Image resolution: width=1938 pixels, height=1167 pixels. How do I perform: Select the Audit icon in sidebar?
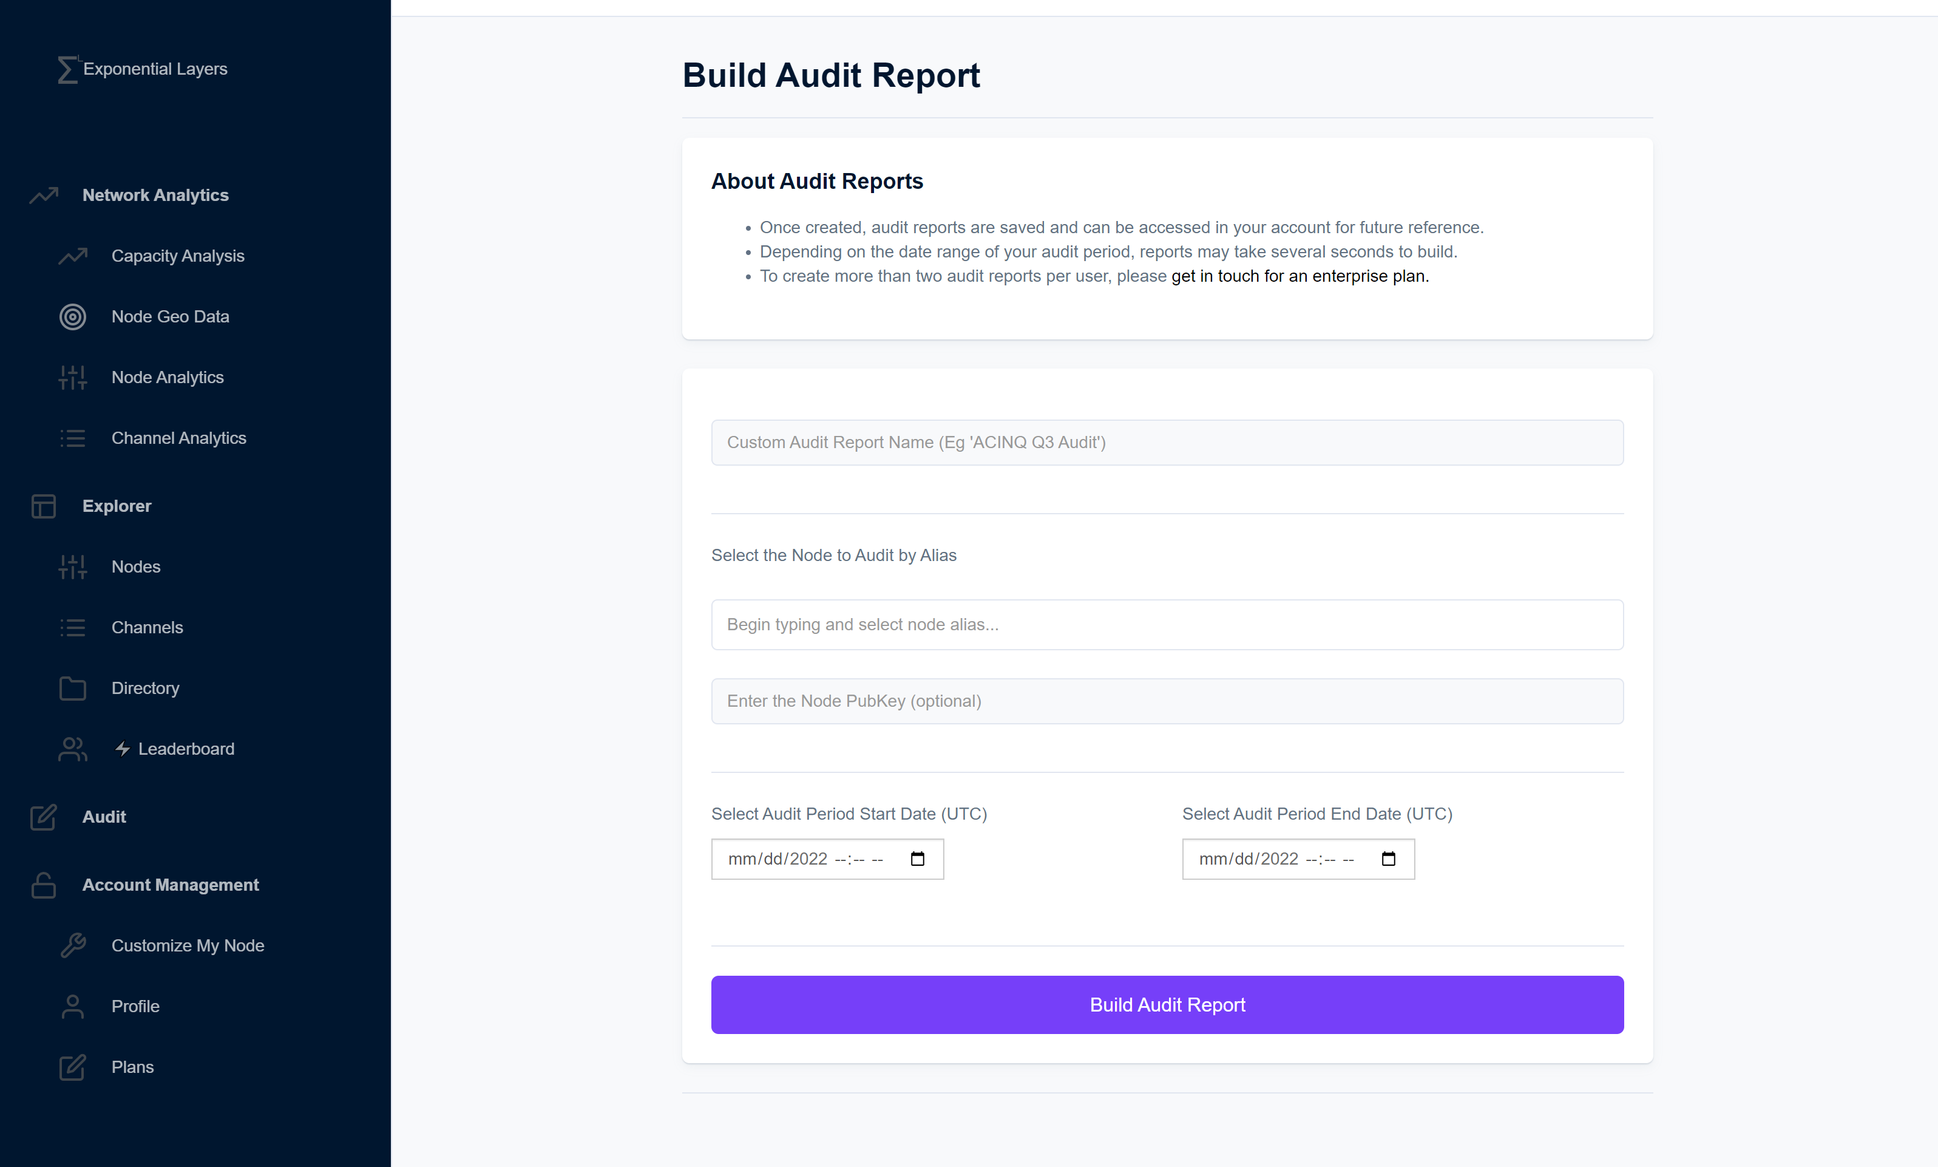pos(43,815)
